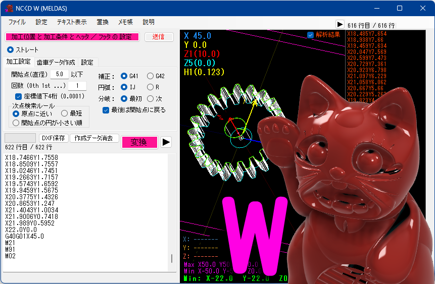The width and height of the screenshot is (435, 284).
Task: Click the pink 変換 button
Action: click(x=139, y=142)
